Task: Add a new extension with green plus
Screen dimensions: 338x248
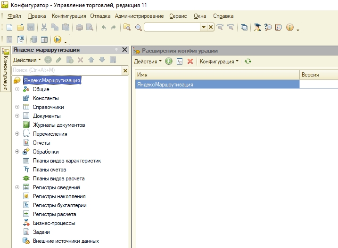Action: click(x=169, y=62)
